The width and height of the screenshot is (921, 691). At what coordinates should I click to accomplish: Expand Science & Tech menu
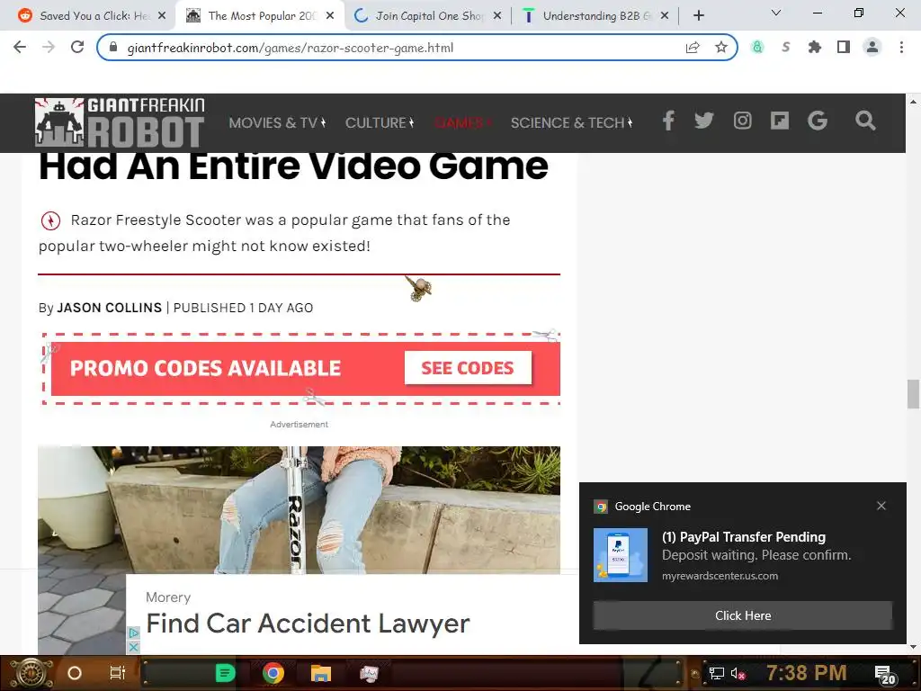point(571,122)
